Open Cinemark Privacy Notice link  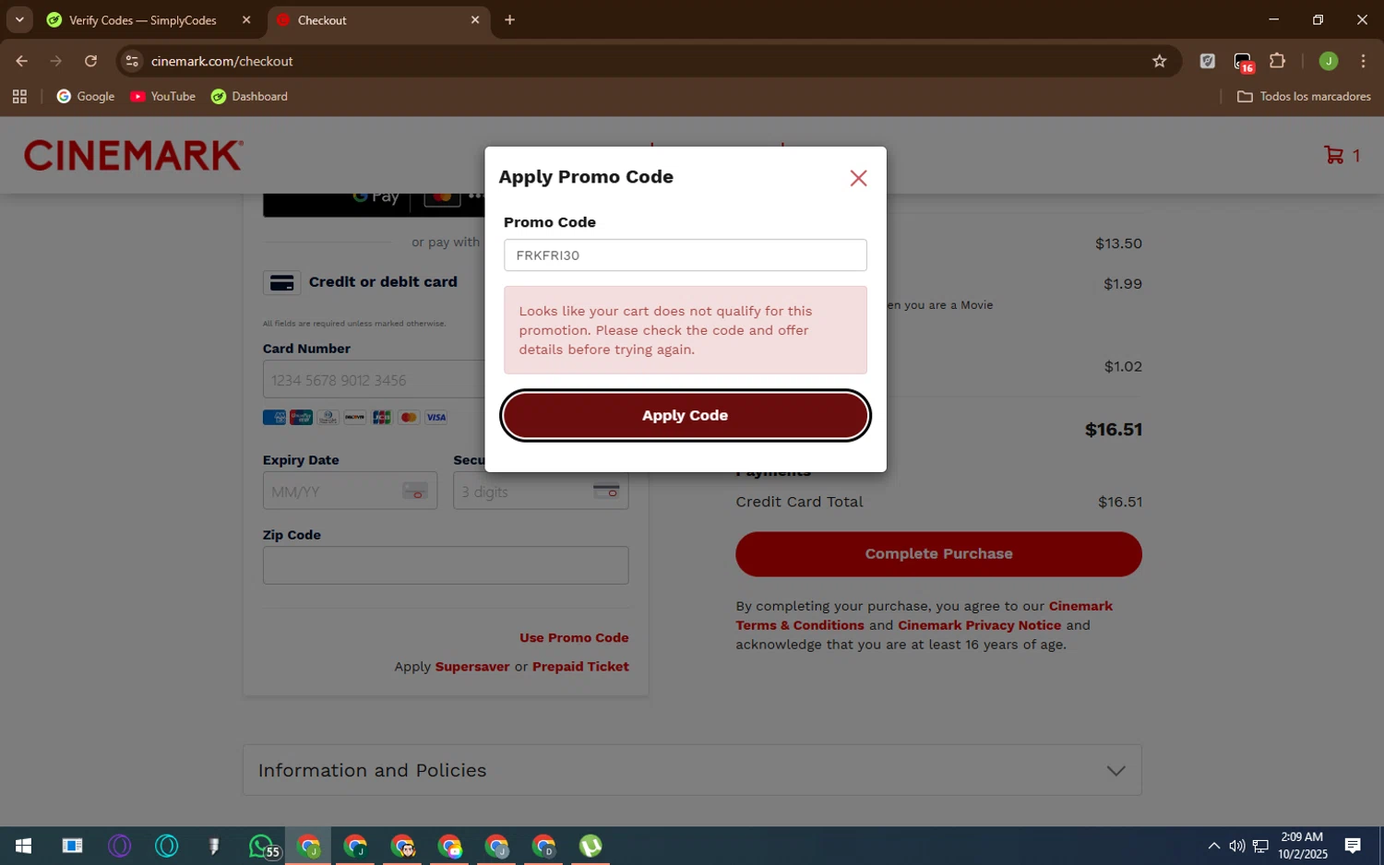pyautogui.click(x=979, y=625)
